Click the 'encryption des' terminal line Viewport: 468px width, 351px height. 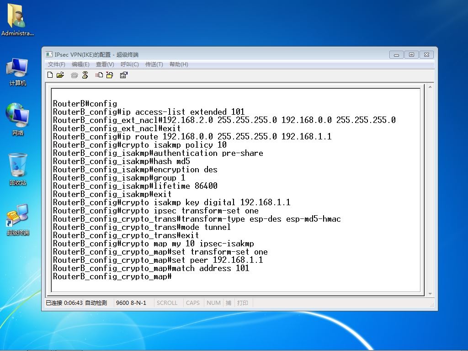[135, 170]
